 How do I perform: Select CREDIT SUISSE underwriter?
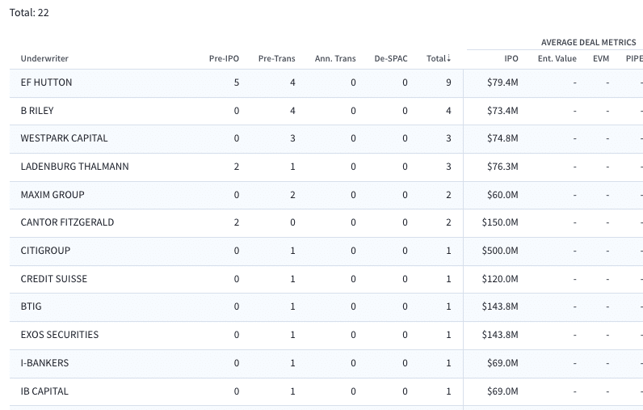54,279
